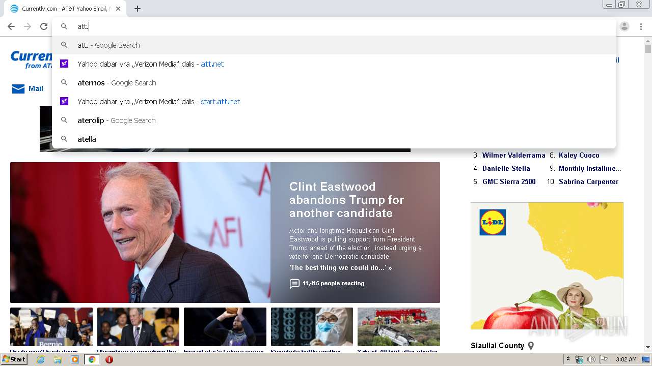Pick the 'aternos - Google Search' suggestion

click(x=334, y=83)
